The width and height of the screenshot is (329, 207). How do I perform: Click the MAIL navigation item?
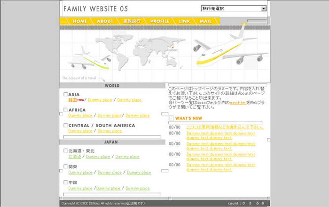coord(205,21)
